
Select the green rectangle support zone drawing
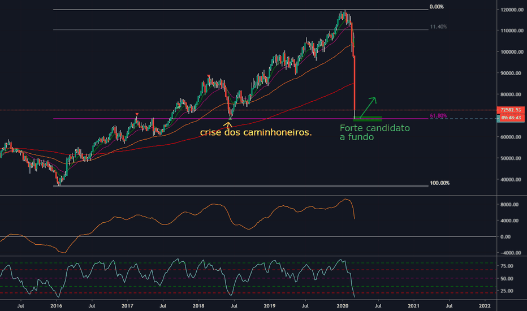coord(368,118)
